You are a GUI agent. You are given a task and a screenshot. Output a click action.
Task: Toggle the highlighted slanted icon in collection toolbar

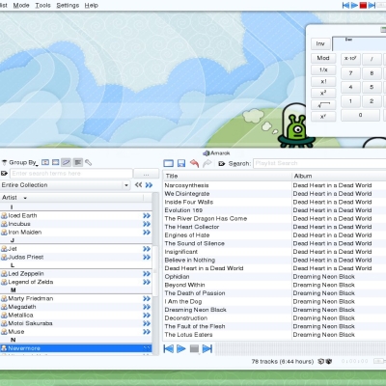67,162
